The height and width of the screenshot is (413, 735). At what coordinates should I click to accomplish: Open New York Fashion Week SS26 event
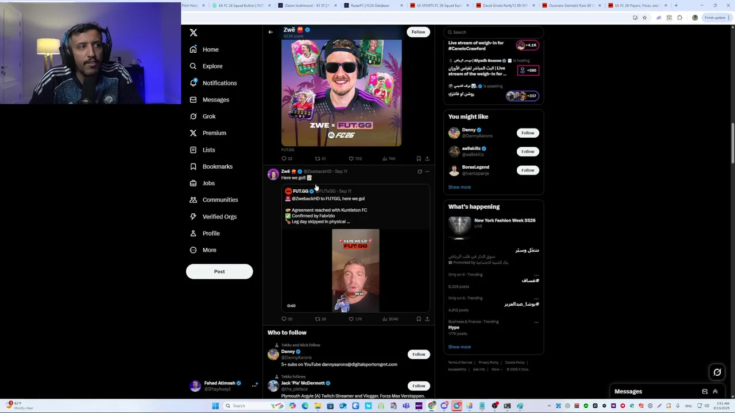pos(493,228)
